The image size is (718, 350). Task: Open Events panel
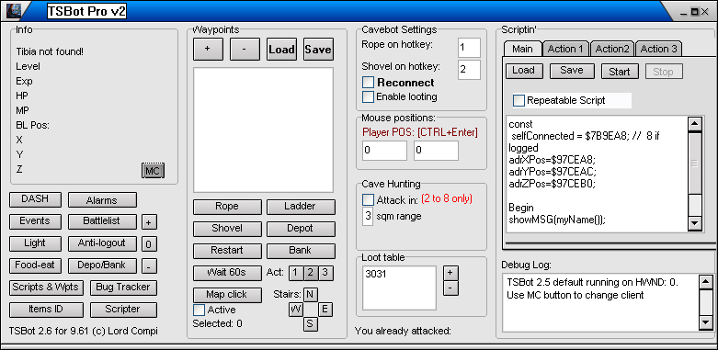[x=35, y=221]
